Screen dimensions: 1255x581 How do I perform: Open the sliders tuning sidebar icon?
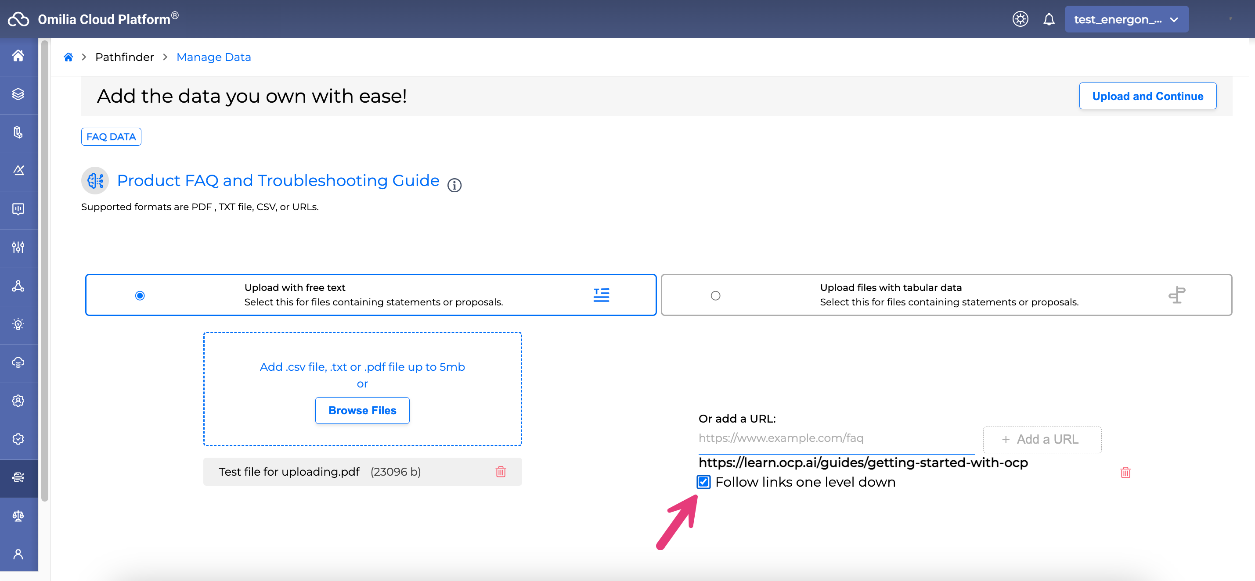pos(18,247)
